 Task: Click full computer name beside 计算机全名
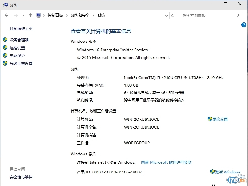pyautogui.click(x=141, y=127)
